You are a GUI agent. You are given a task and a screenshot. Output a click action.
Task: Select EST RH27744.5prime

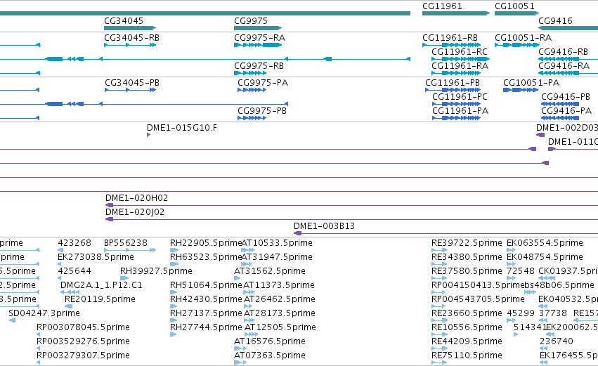tap(206, 327)
